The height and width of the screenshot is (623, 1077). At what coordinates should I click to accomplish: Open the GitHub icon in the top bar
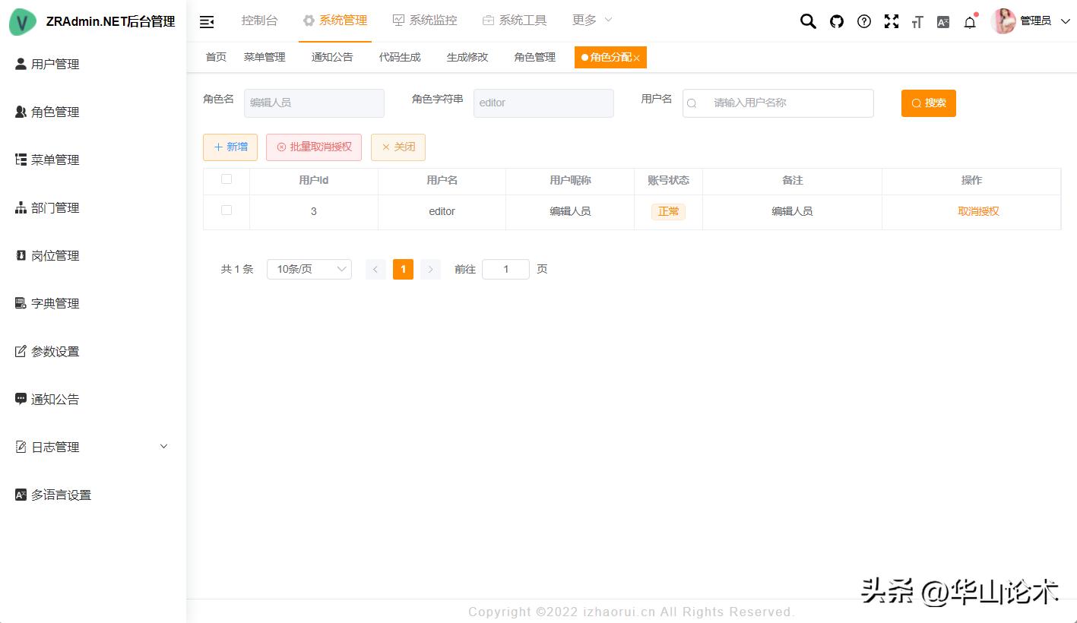(x=836, y=22)
